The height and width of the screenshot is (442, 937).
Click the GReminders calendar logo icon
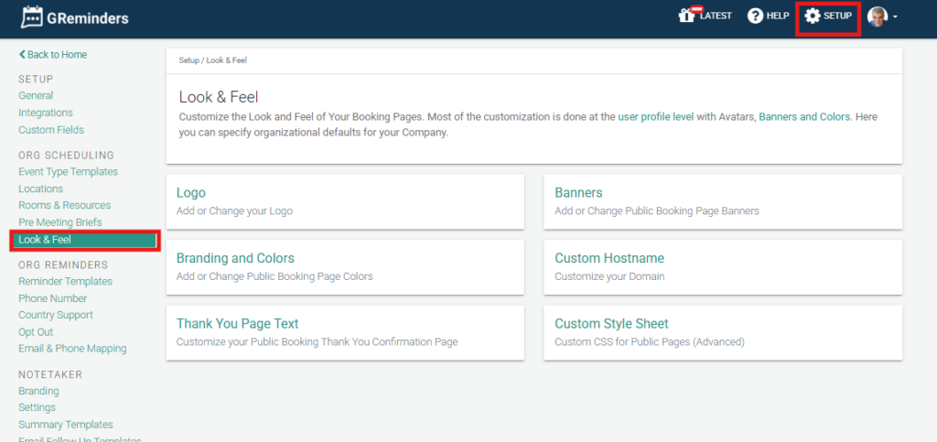[x=34, y=17]
